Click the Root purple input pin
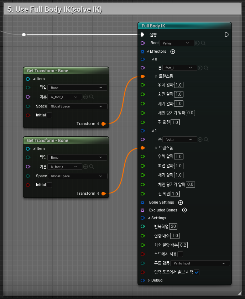The width and height of the screenshot is (245, 299). 143,43
